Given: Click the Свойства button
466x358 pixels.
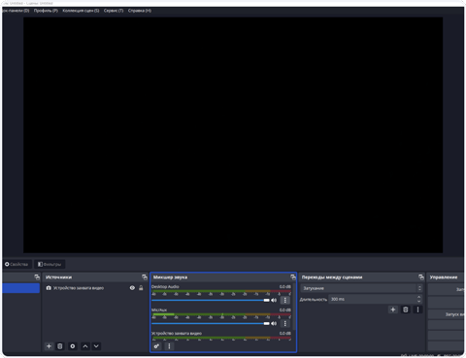Looking at the screenshot, I should tap(17, 264).
